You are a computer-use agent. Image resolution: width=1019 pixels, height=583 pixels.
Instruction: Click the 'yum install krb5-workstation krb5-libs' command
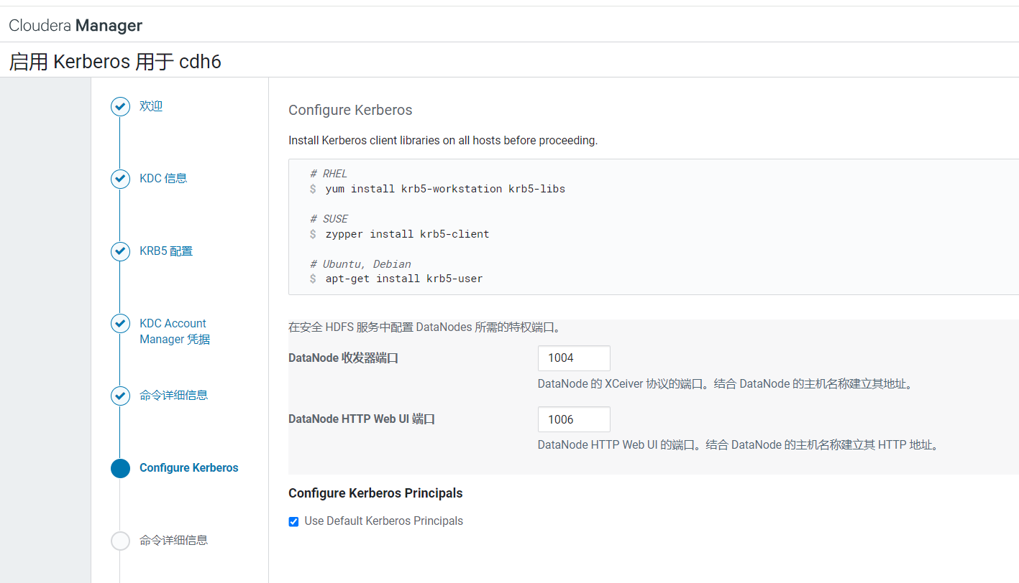click(445, 189)
